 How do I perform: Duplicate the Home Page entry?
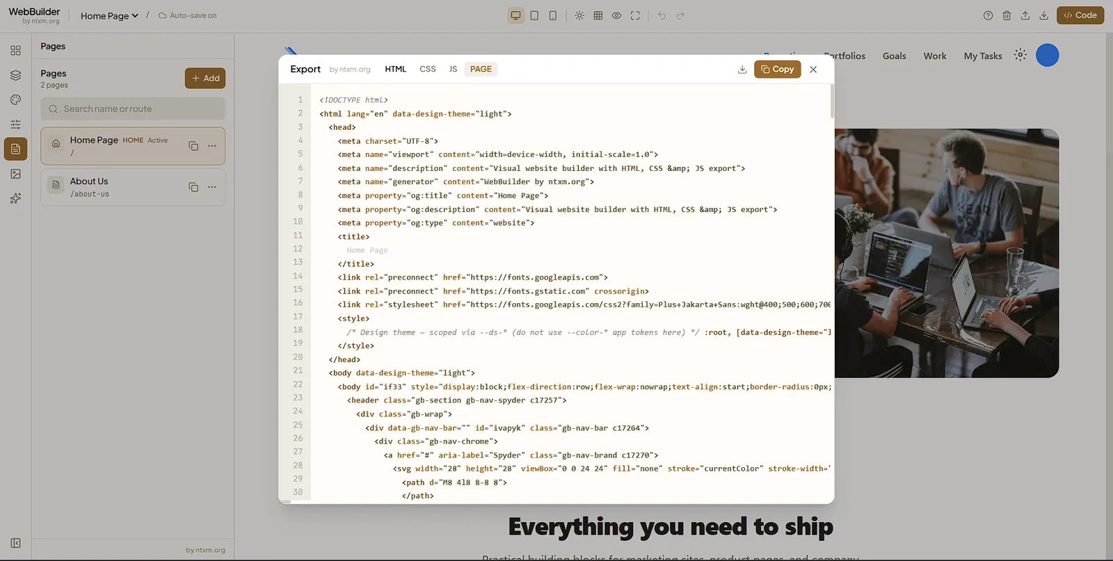point(193,146)
